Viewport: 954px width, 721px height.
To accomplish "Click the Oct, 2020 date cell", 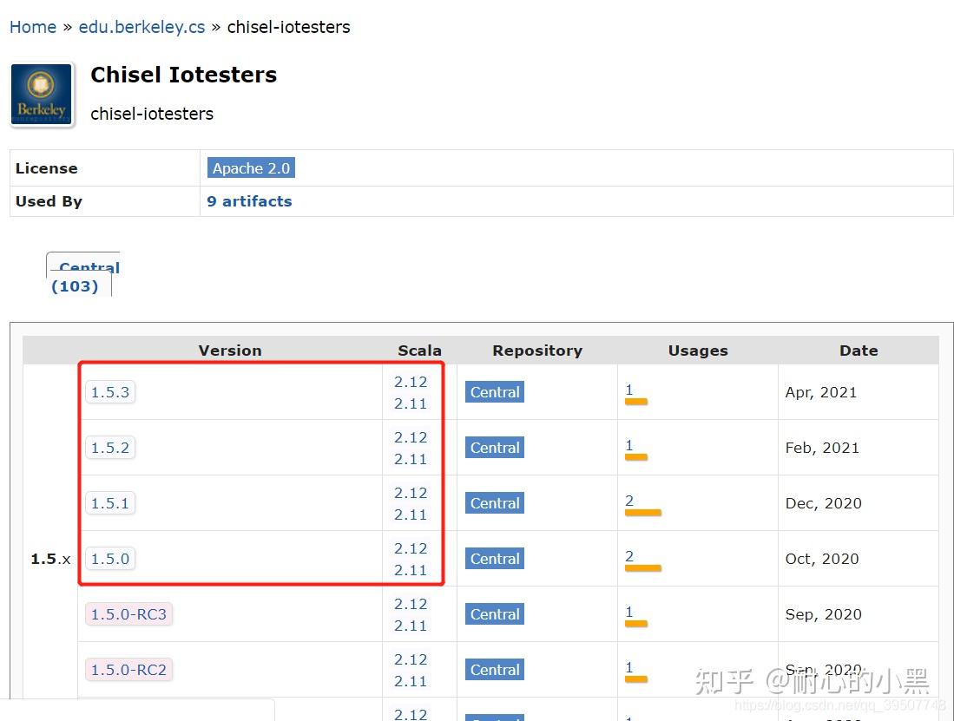I will 822,559.
